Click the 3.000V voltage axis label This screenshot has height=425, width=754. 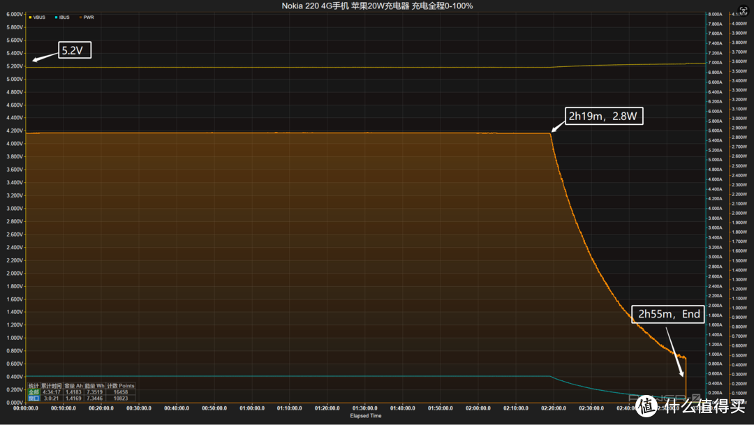[15, 209]
